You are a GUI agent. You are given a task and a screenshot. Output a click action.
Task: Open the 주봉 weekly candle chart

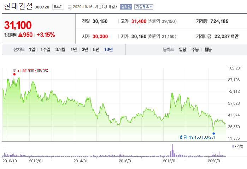pos(195,49)
